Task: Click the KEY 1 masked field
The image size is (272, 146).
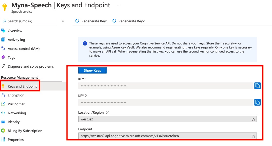Action: click(166, 86)
